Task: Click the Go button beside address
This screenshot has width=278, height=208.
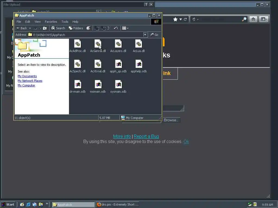Action: [154, 35]
